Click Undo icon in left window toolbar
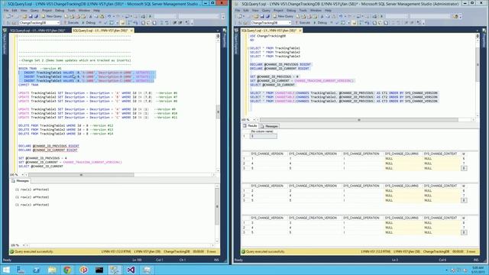This screenshot has width=489, height=275. tap(109, 16)
